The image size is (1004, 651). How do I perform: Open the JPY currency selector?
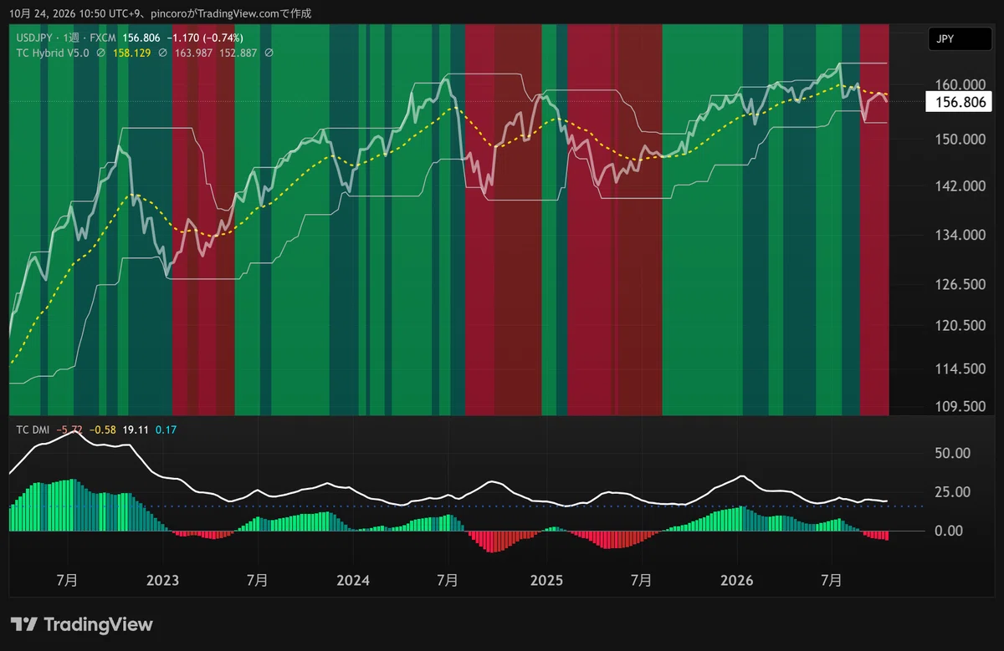tap(960, 38)
